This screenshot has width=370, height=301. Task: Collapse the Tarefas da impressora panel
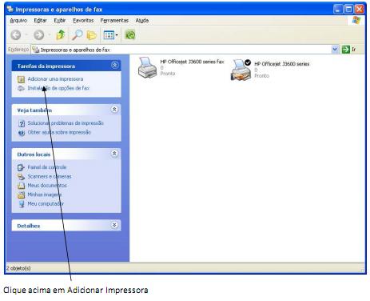coord(114,65)
